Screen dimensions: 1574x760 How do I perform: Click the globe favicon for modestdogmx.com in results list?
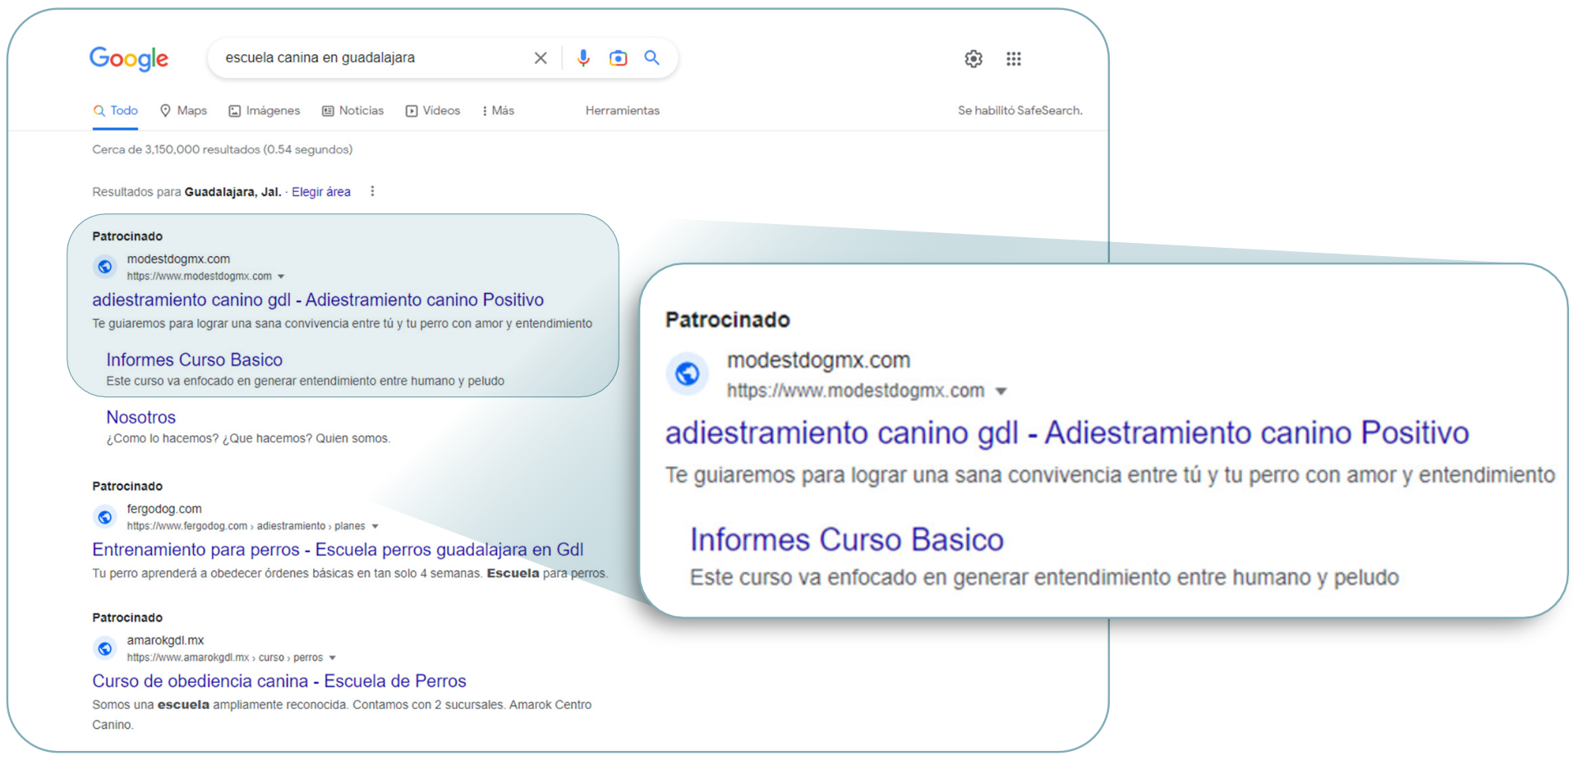click(104, 267)
